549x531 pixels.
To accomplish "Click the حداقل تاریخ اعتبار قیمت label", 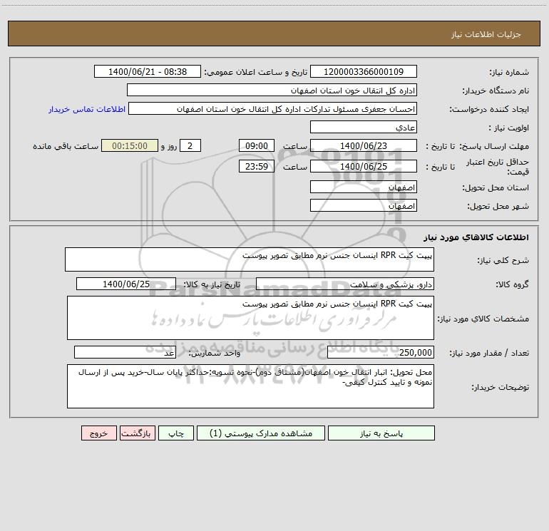I will (x=498, y=167).
